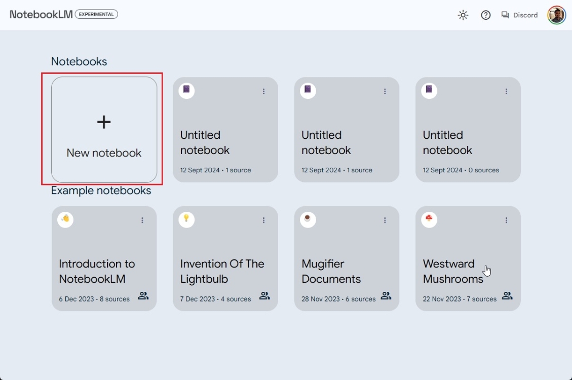
Task: Click the lightbulb emoji icon
Action: [x=186, y=219]
